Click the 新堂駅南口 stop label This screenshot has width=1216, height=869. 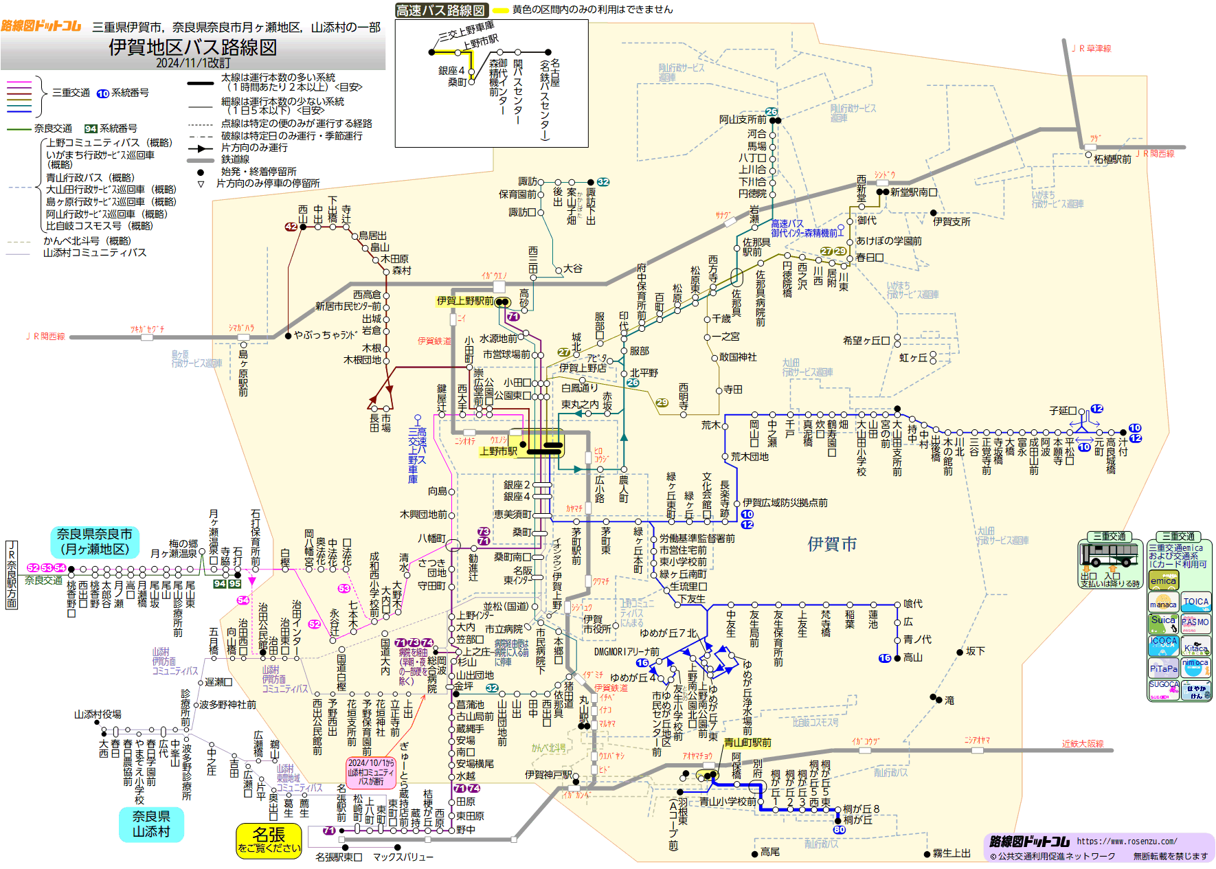914,192
